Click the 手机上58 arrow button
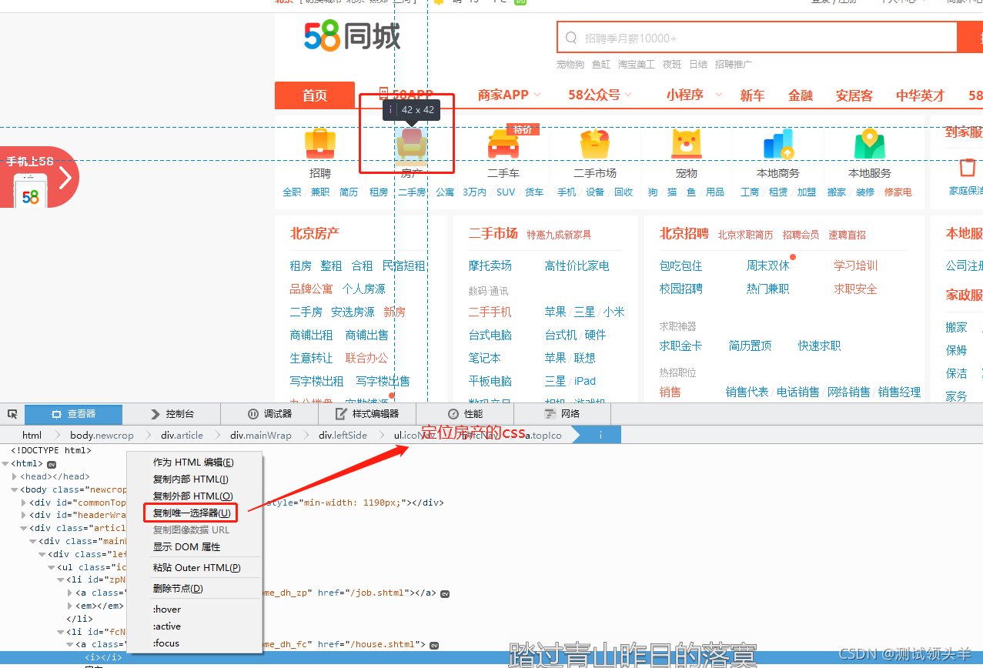This screenshot has height=668, width=983. 65,178
